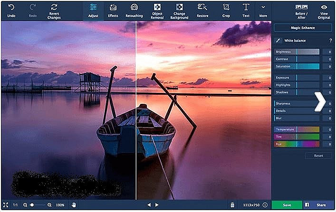Screen dimensions: 336x212
Task: Click the Contrast value field
Action: [327, 59]
